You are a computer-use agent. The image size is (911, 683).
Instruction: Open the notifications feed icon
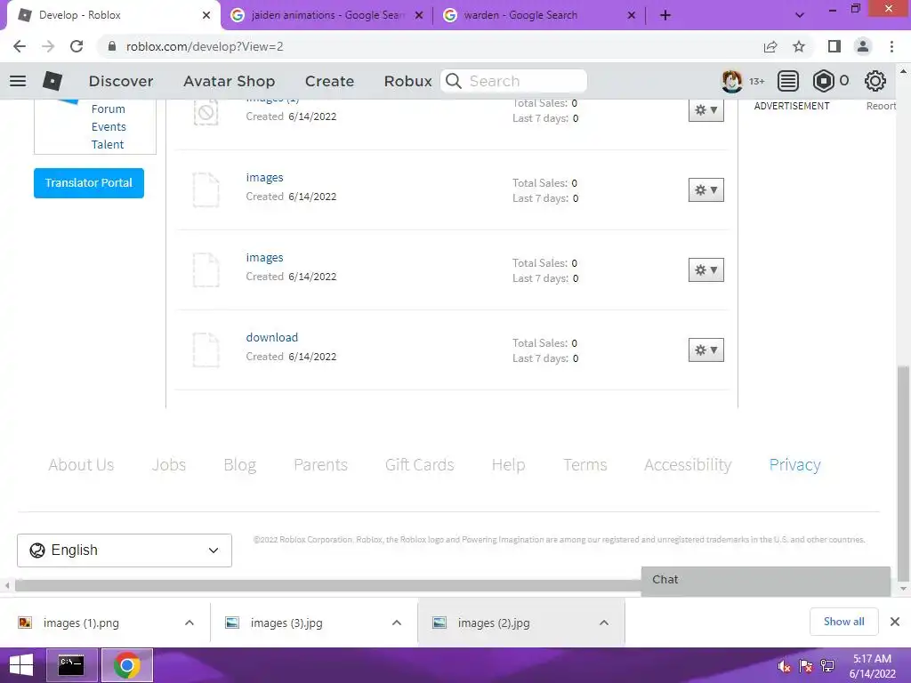(788, 81)
